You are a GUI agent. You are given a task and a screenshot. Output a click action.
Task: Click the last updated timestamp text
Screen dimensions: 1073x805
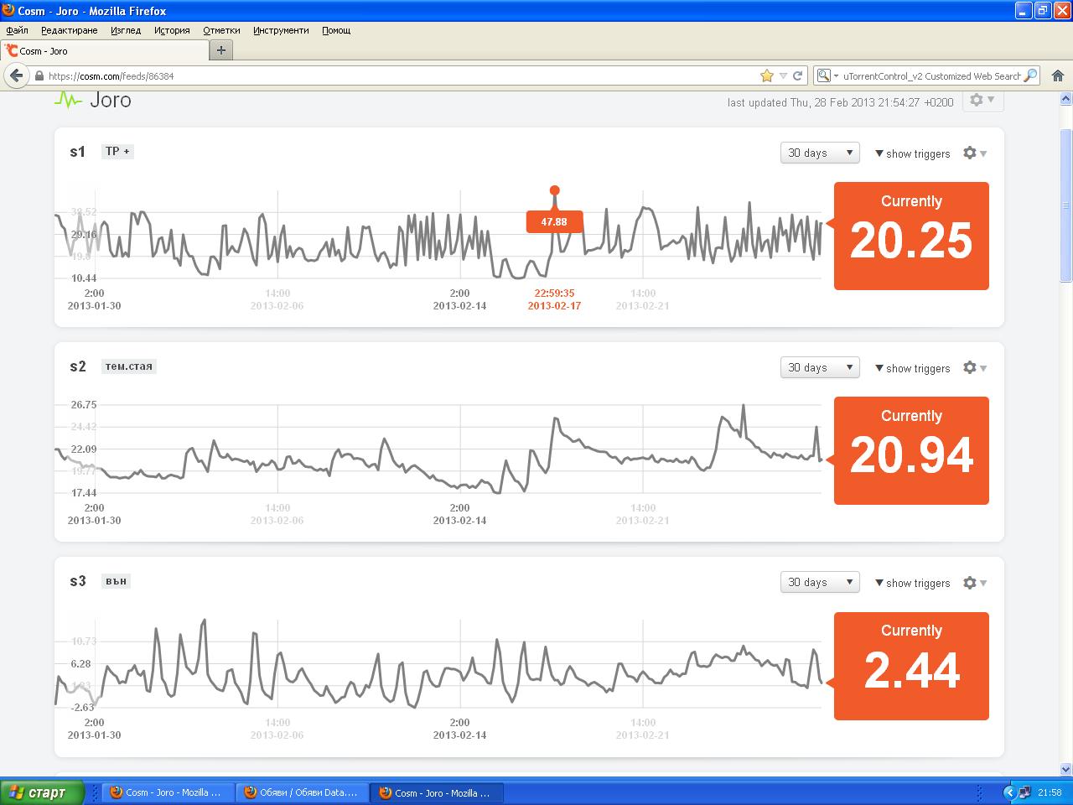point(840,102)
